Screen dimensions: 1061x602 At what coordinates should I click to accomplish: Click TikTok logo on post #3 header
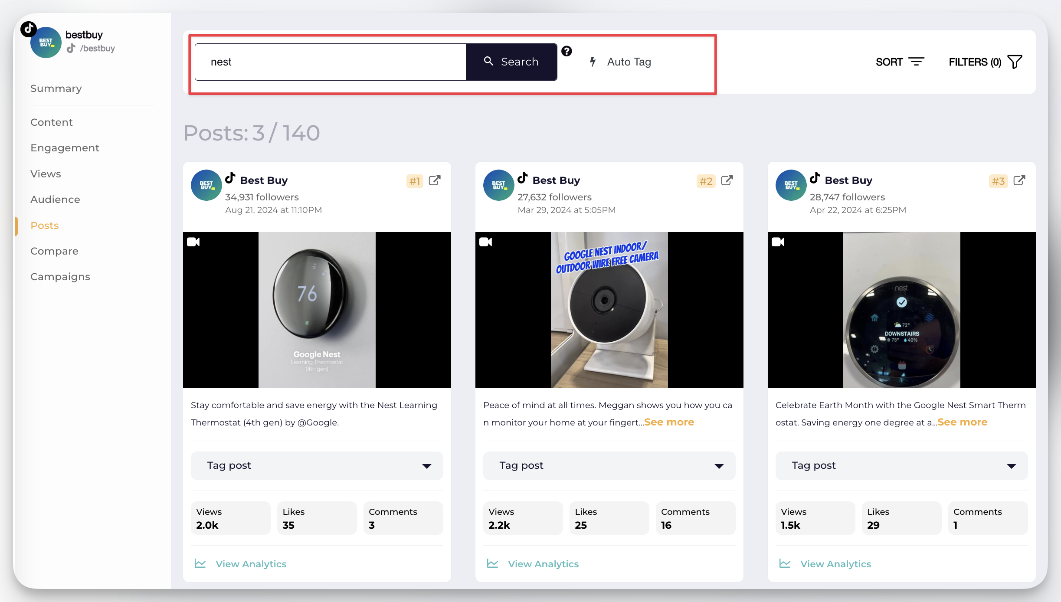coord(815,178)
